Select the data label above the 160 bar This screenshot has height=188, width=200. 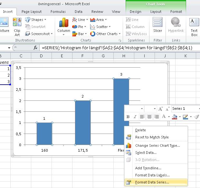[44, 118]
